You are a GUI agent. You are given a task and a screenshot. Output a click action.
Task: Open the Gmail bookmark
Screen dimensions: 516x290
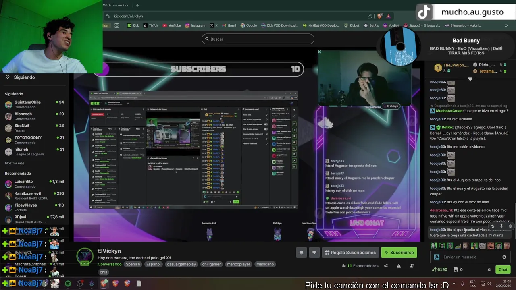[x=229, y=25]
